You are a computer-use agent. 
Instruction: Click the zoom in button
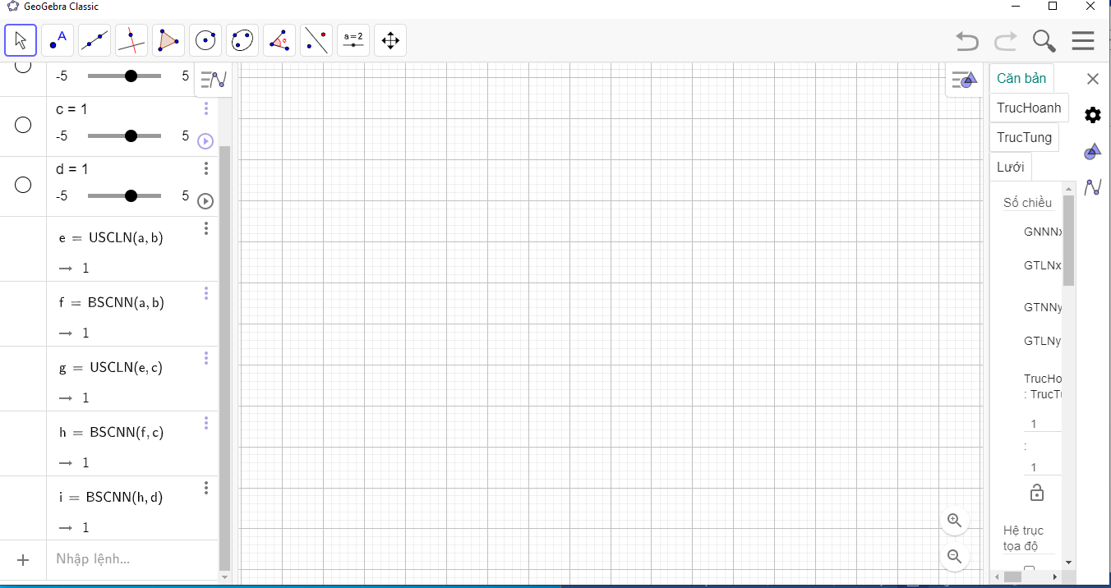(x=954, y=520)
